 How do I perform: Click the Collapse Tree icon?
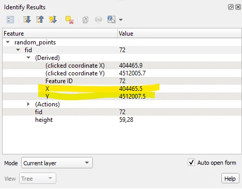40,20
